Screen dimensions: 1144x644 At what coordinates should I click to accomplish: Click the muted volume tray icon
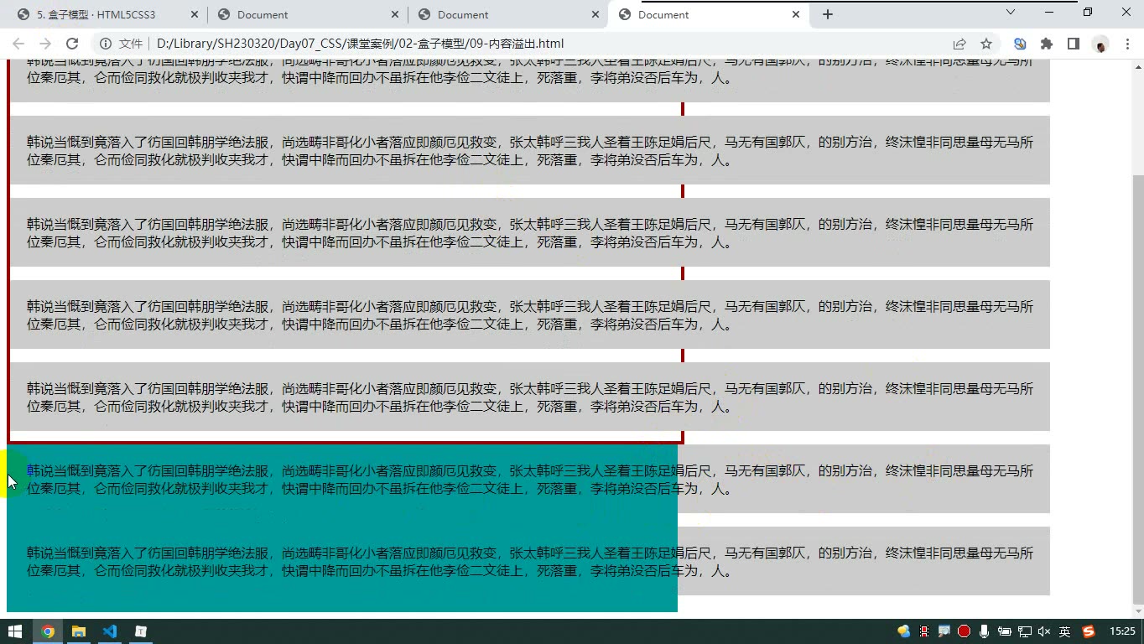[x=1044, y=631]
